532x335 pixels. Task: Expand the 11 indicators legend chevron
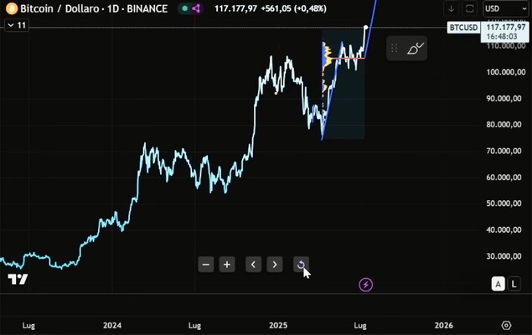(11, 25)
